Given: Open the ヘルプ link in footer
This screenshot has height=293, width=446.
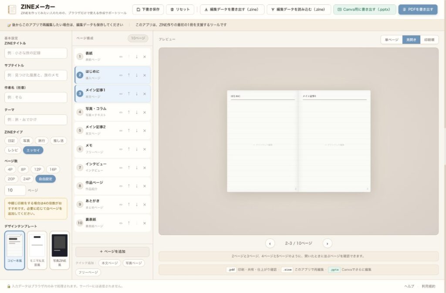Looking at the screenshot, I should click(409, 286).
